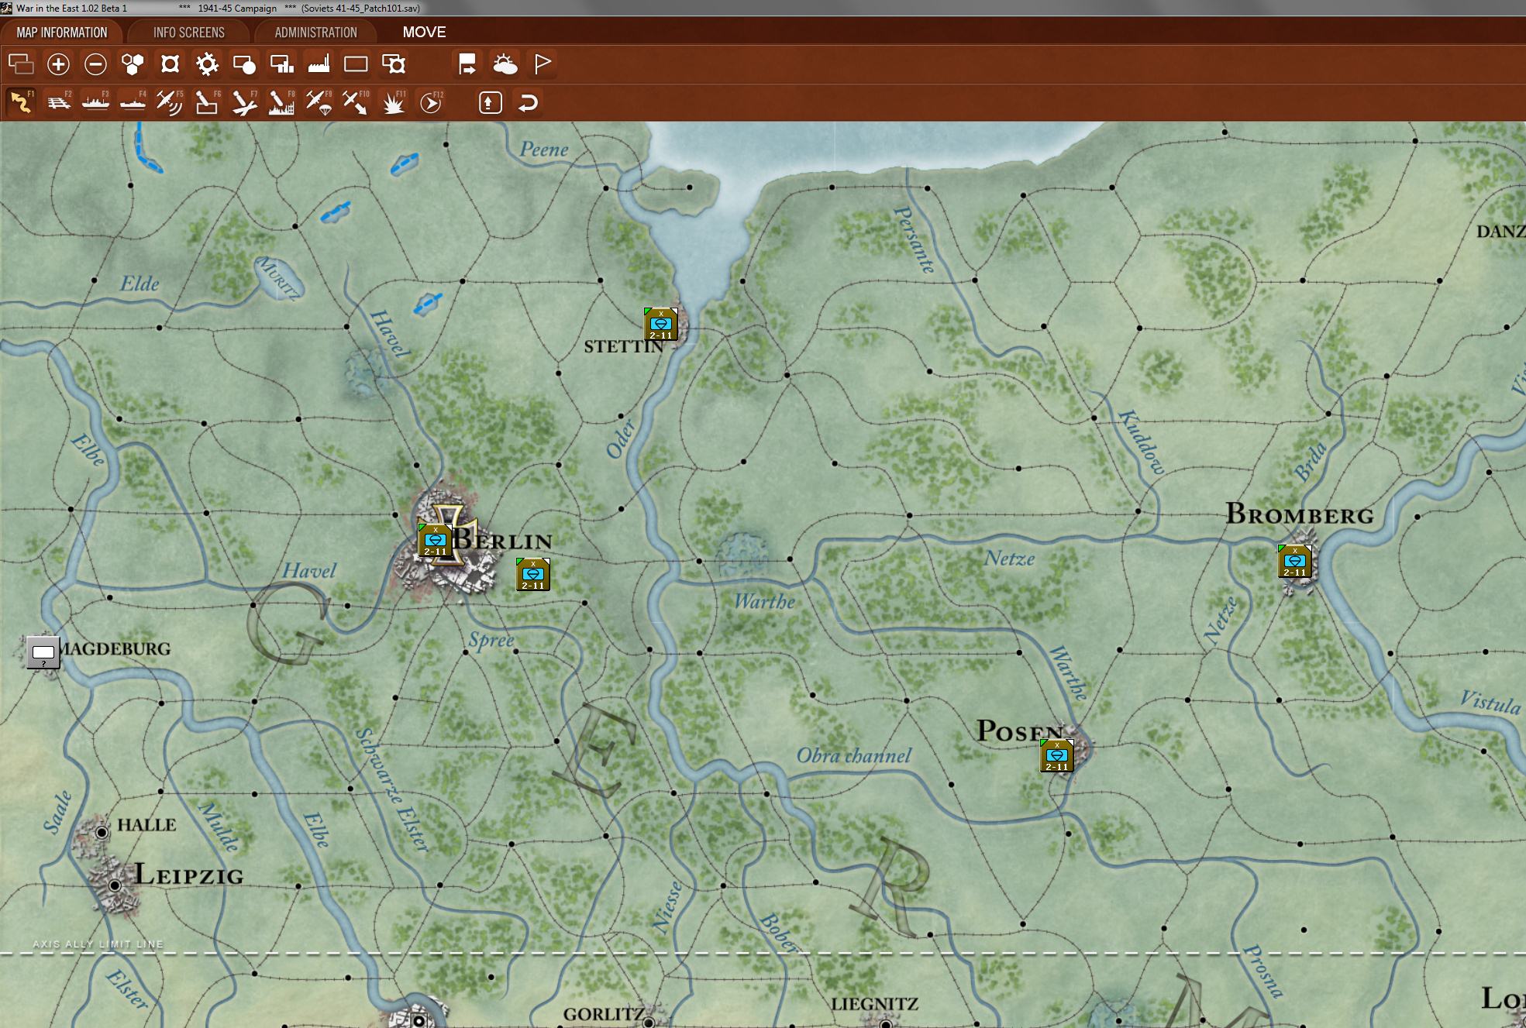Screen dimensions: 1526x1028
Task: Select the 2-11 unit at Stettin
Action: pos(661,324)
